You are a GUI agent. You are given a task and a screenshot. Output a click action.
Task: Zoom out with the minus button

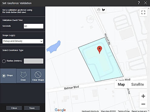click(143, 104)
